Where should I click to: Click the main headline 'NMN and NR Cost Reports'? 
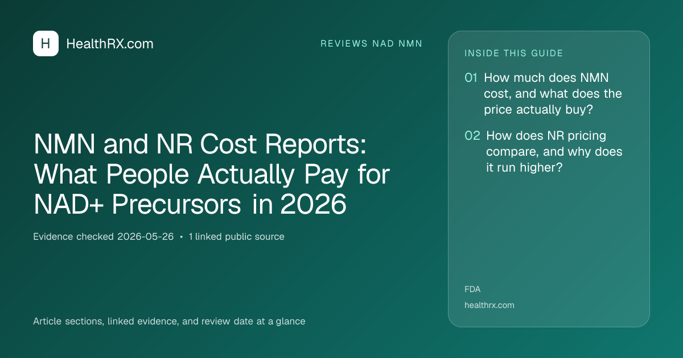coord(212,174)
